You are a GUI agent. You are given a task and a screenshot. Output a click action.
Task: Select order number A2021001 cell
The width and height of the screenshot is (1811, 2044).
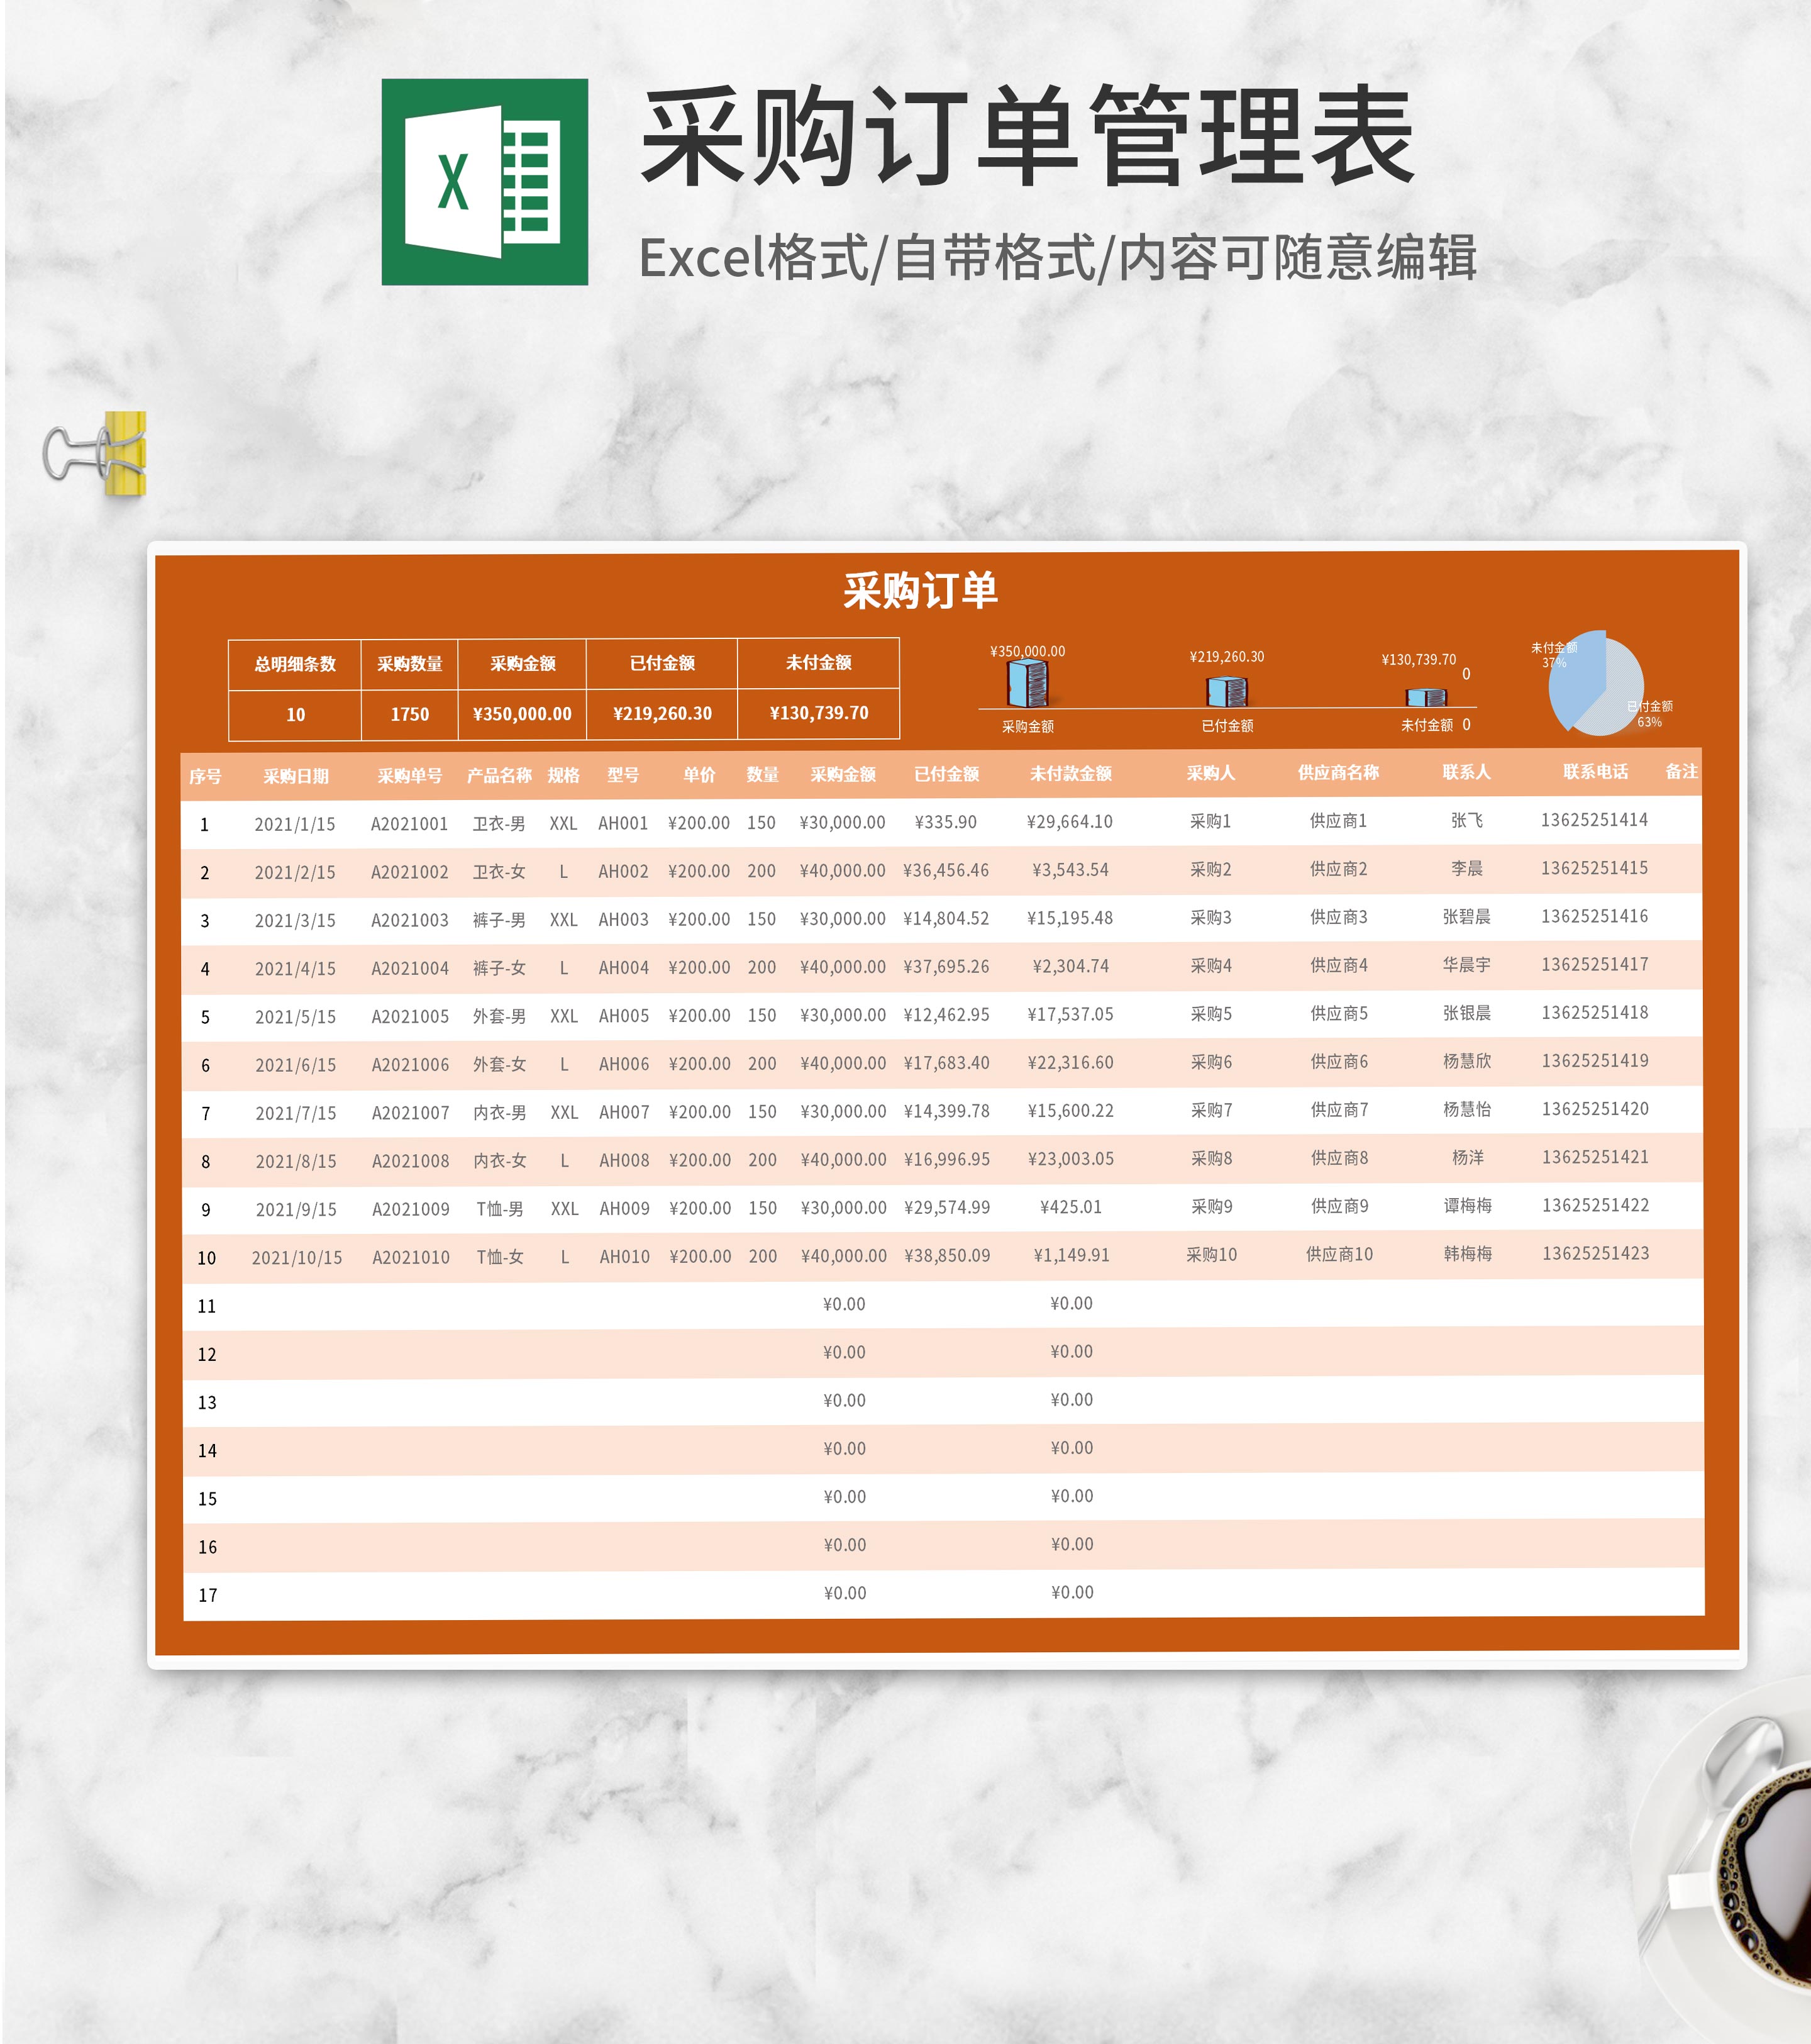(x=409, y=822)
